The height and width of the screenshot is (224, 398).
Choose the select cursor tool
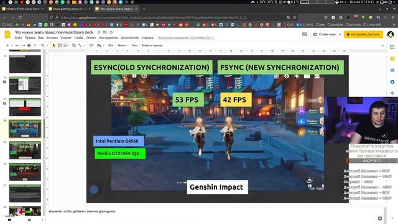pyautogui.click(x=53, y=45)
